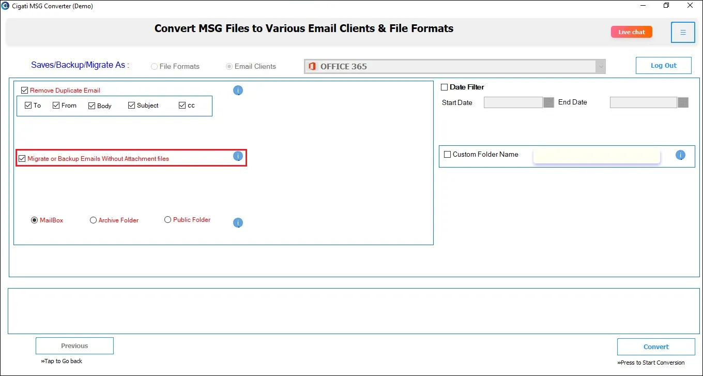Uncheck Migrate or Backup Emails Without Attachment files

(x=22, y=159)
